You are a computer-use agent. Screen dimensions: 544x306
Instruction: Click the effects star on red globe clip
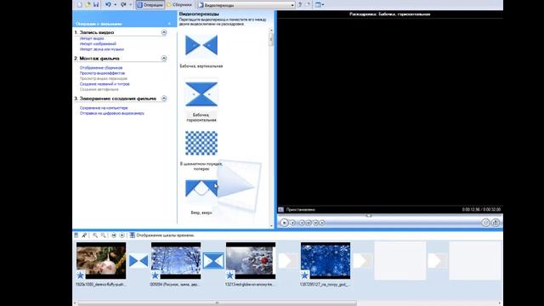pyautogui.click(x=230, y=275)
